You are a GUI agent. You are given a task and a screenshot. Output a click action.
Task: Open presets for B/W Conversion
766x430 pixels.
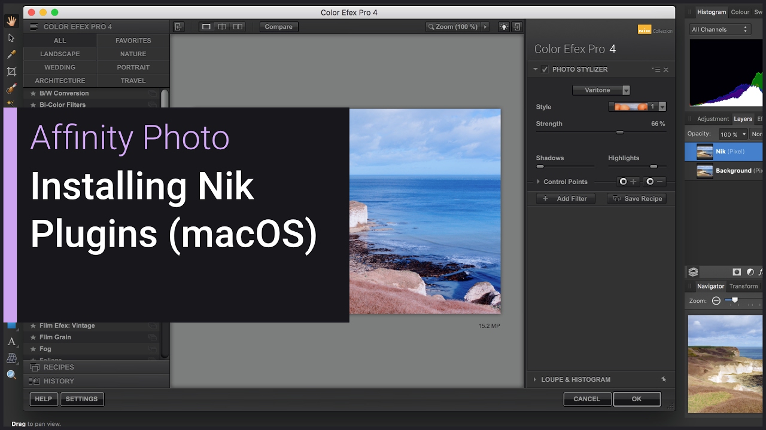click(x=153, y=93)
